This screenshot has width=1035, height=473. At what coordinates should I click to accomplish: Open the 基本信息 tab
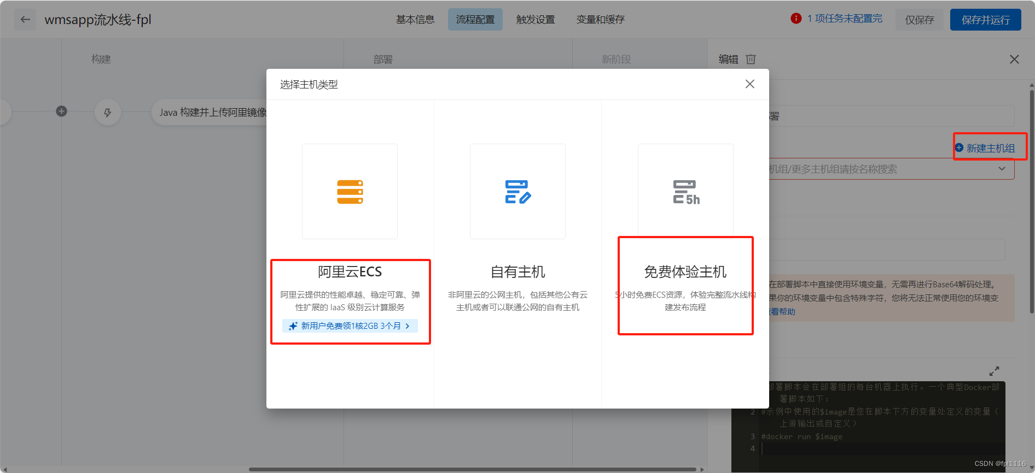pyautogui.click(x=415, y=20)
